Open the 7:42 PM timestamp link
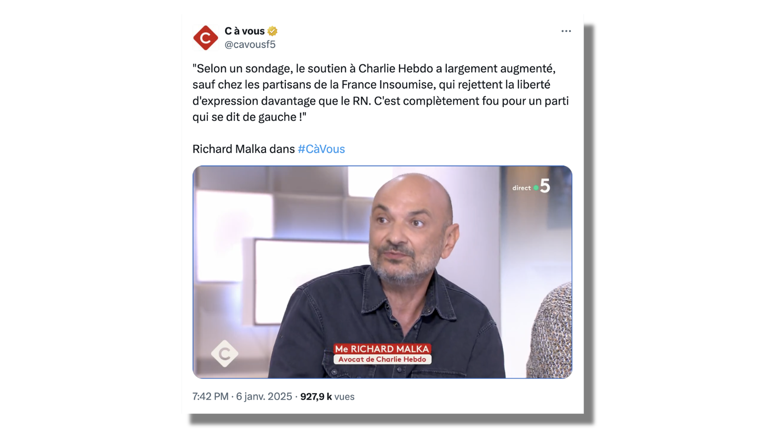Screen dimensions: 781x438 coord(210,397)
